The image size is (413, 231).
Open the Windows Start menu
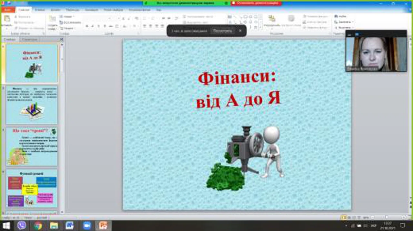pyautogui.click(x=6, y=226)
